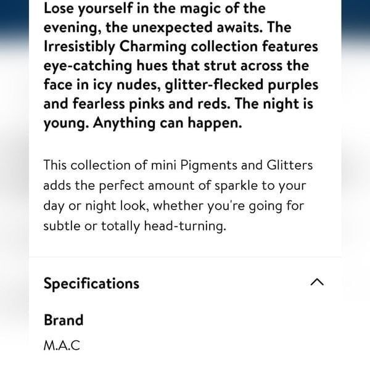
Task: Select the Brand label
Action: tap(64, 320)
